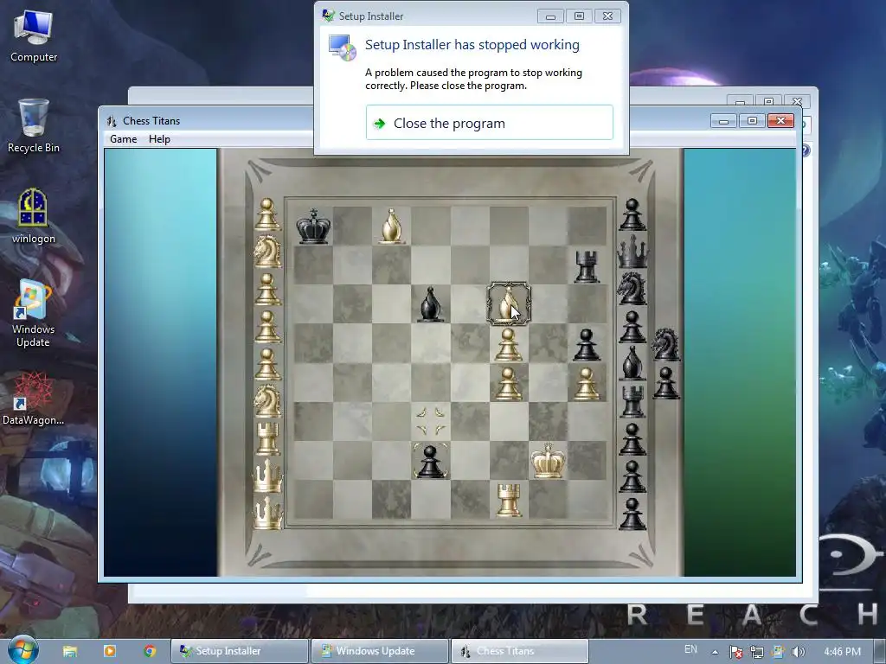Click the selected white bishop with frame
Viewport: 886px width, 664px height.
[x=509, y=303]
